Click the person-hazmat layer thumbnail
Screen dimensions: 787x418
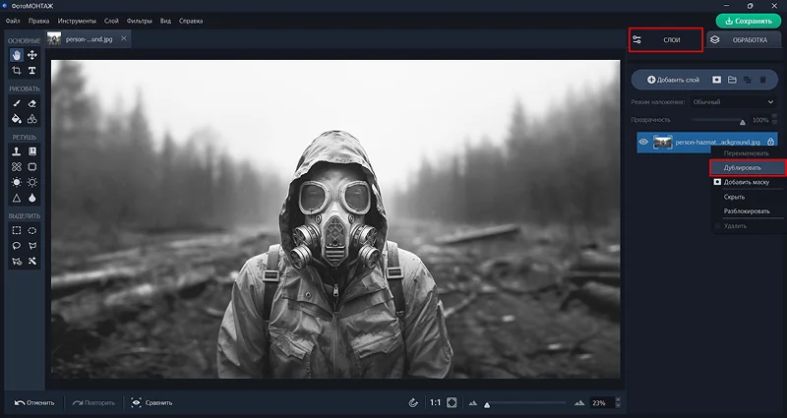coord(662,142)
